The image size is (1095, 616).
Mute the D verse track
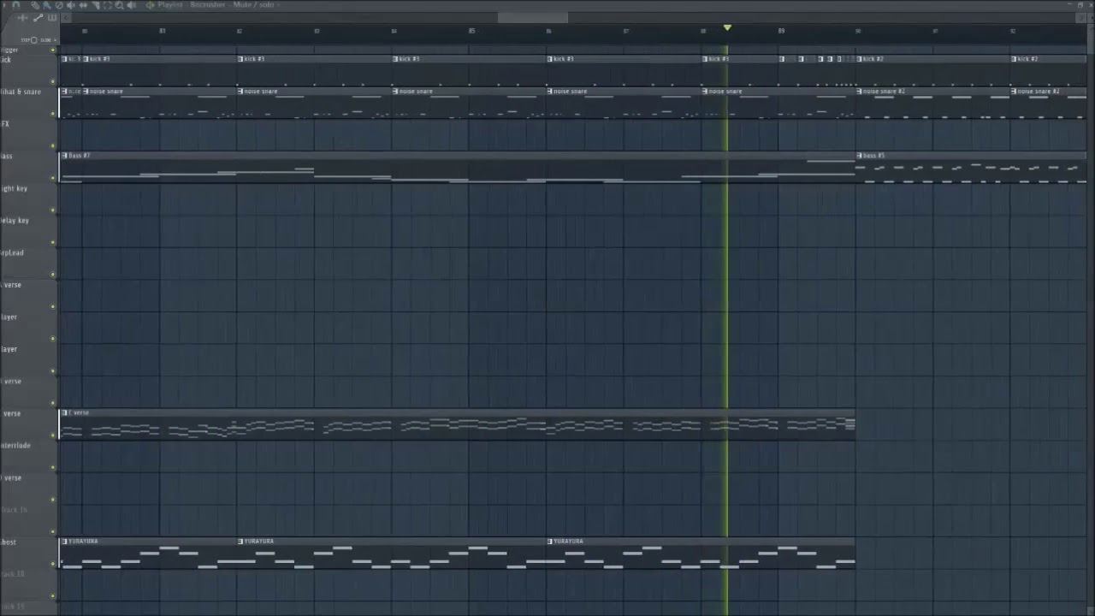pyautogui.click(x=53, y=500)
